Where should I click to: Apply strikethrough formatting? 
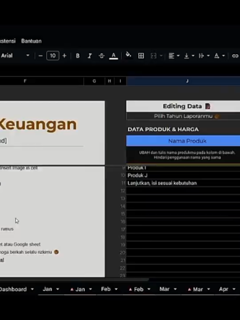[101, 56]
